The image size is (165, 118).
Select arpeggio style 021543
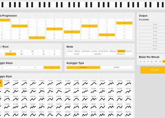(x=111, y=91)
